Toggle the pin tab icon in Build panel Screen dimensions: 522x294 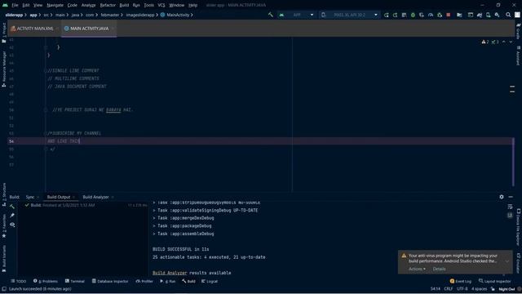pyautogui.click(x=12, y=216)
